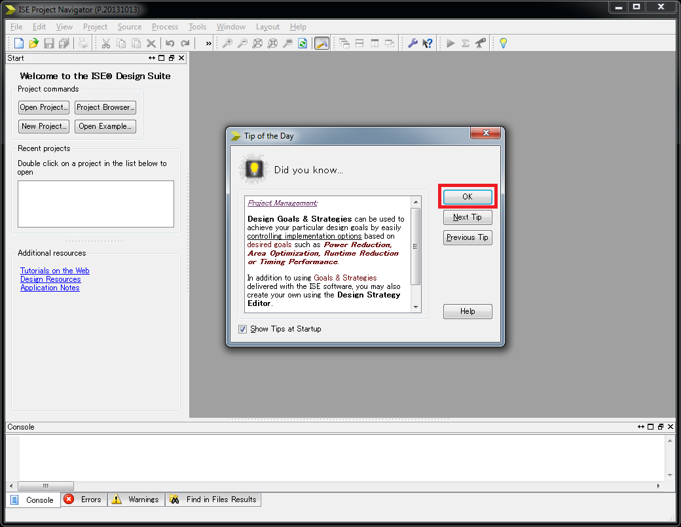Open the Design Resources link
The width and height of the screenshot is (681, 527).
click(x=50, y=279)
